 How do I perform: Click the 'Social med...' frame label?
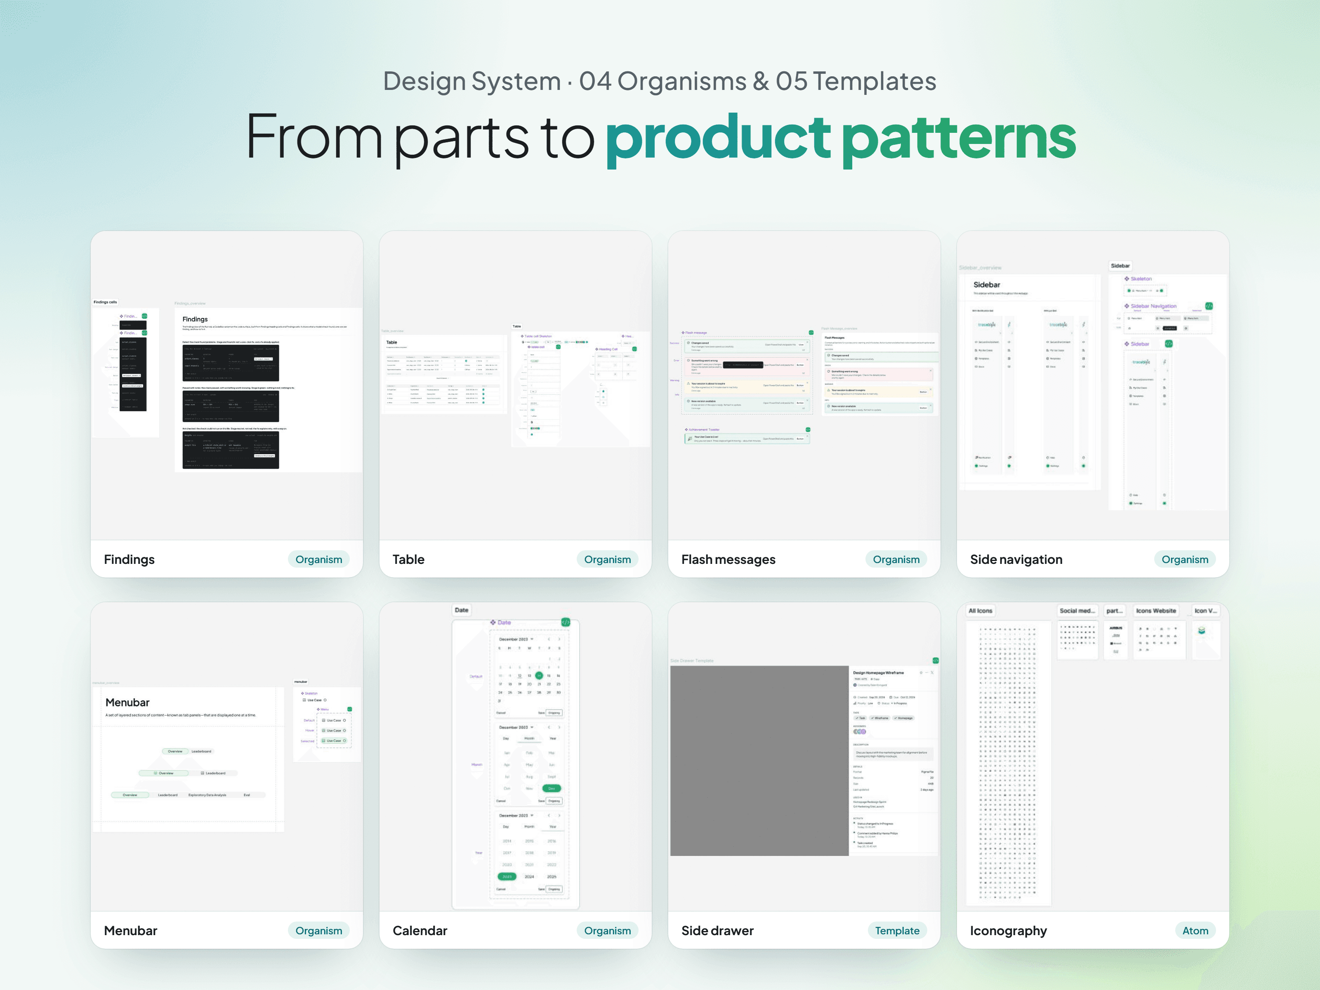tap(1077, 610)
